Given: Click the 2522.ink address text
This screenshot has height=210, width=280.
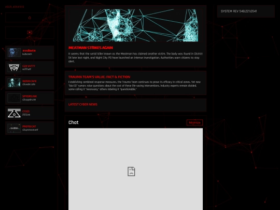Looking at the screenshot, I should click(26, 115).
